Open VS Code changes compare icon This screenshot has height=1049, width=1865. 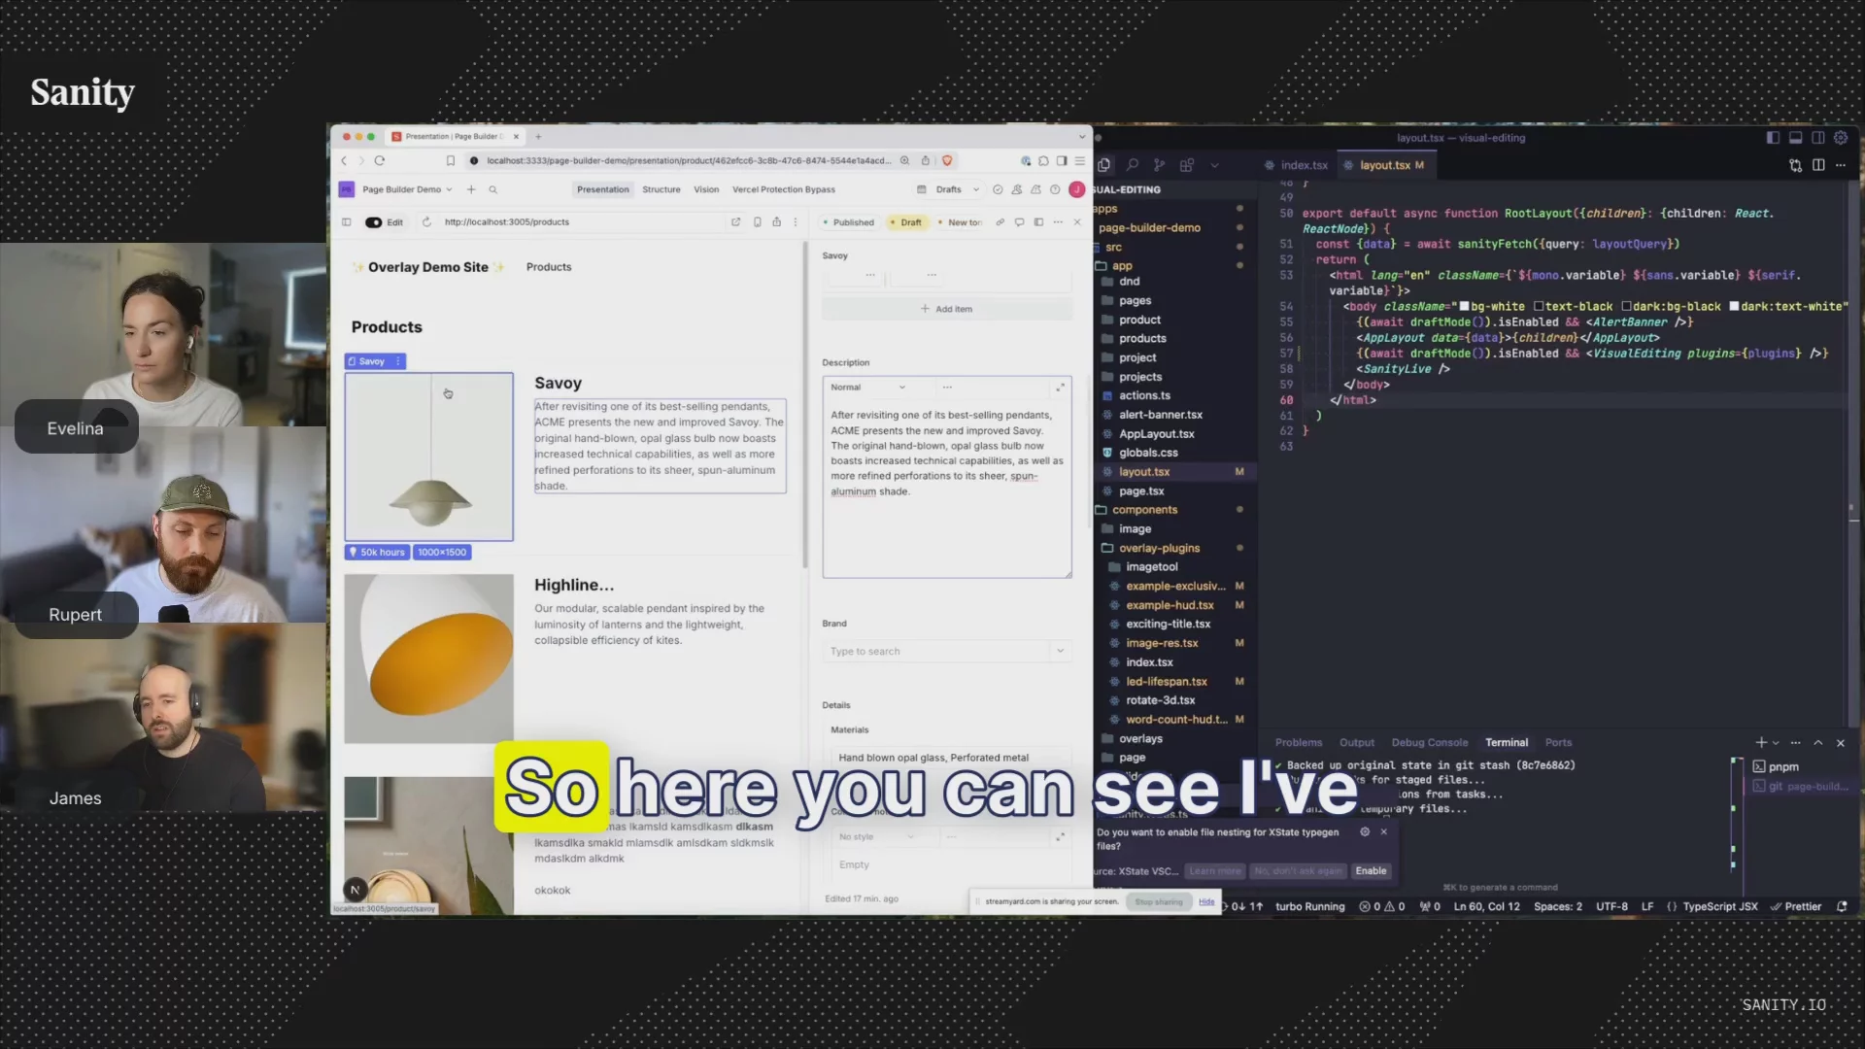tap(1795, 165)
